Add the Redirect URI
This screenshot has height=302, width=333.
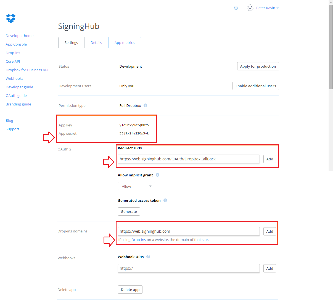tap(270, 159)
